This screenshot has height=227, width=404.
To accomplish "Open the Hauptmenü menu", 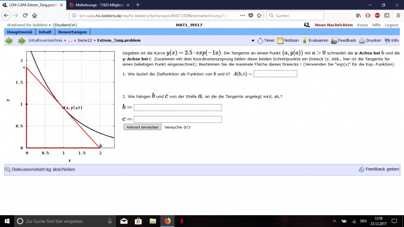I will coord(20,32).
